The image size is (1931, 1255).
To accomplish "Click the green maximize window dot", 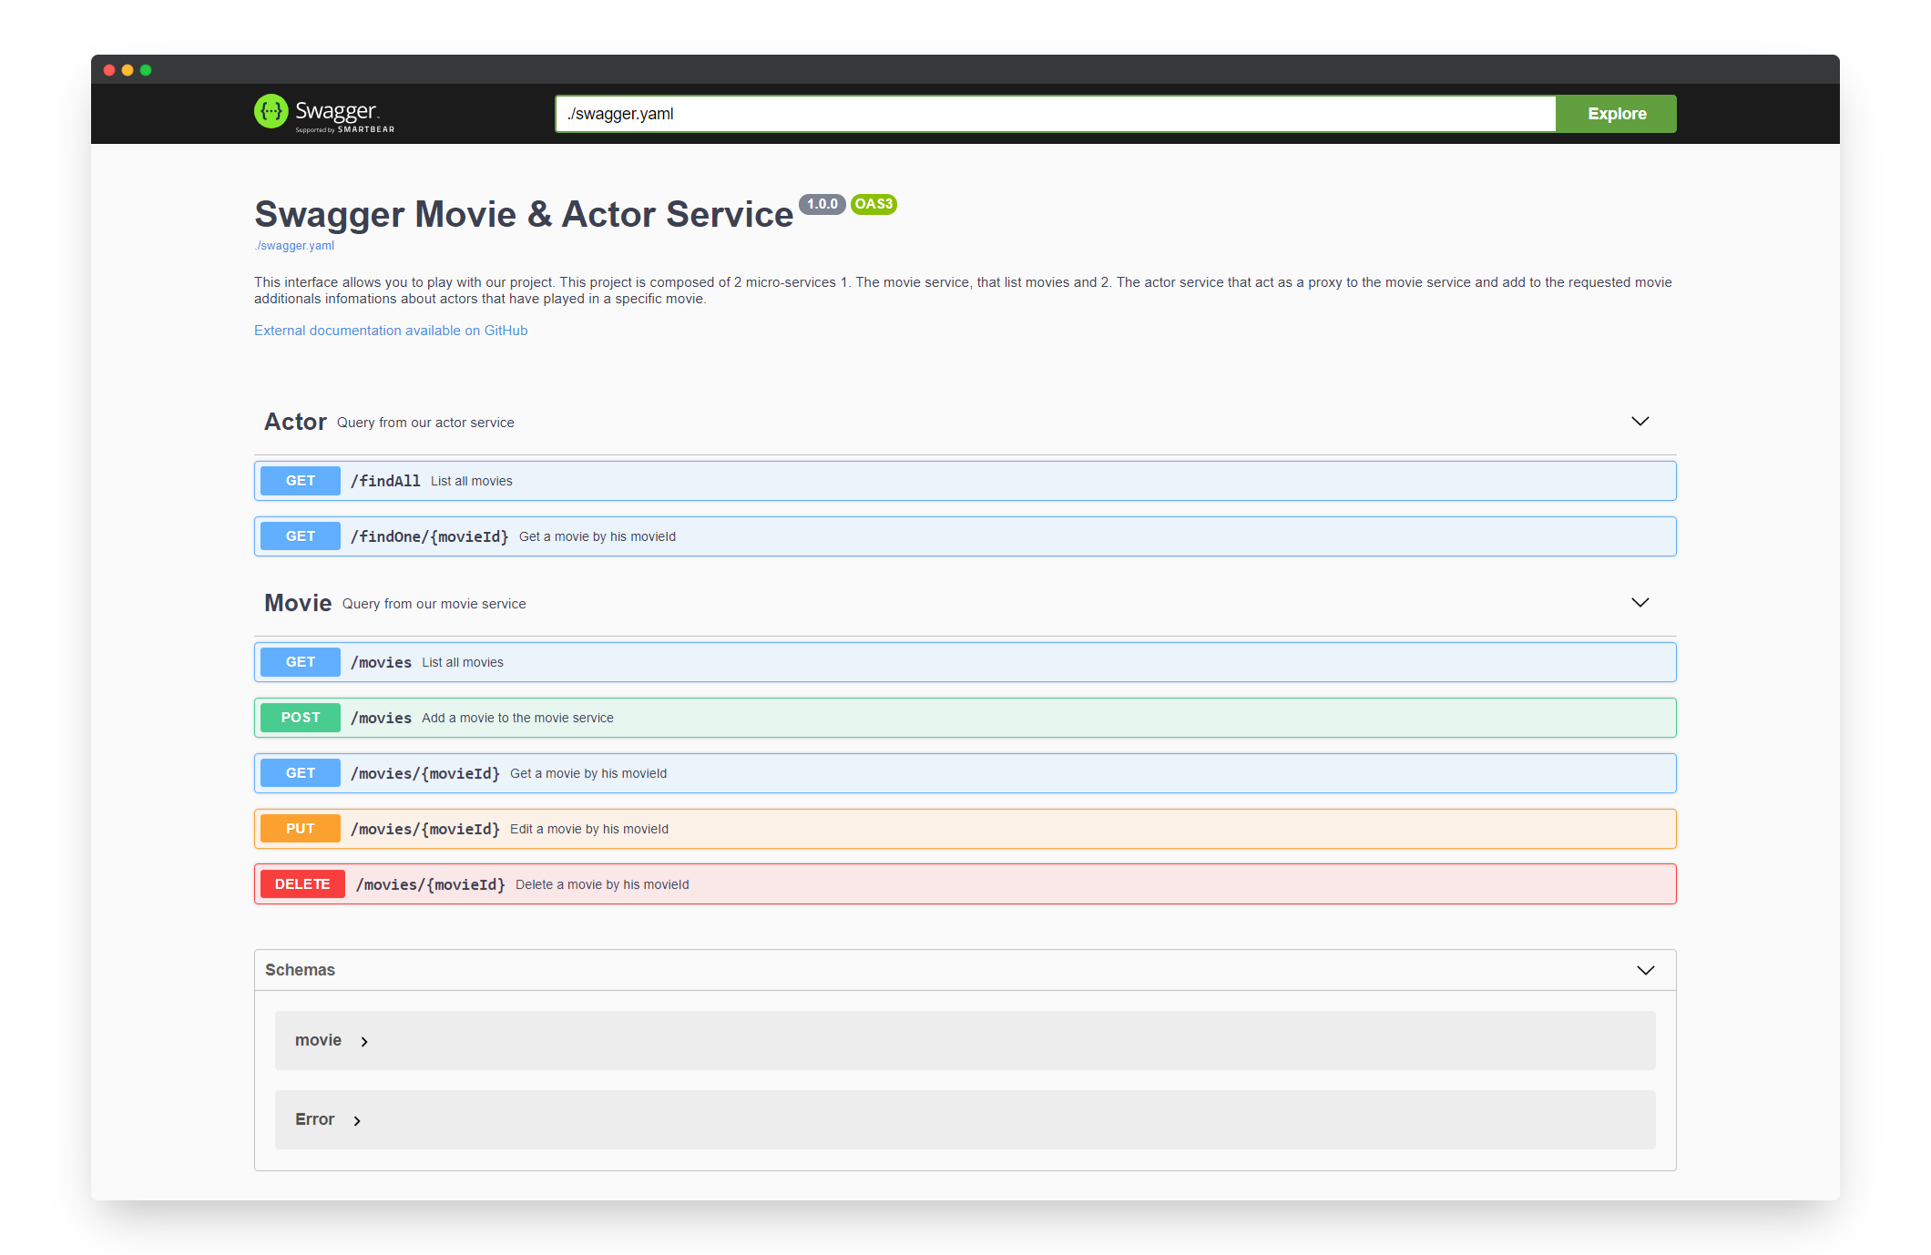I will 146,70.
